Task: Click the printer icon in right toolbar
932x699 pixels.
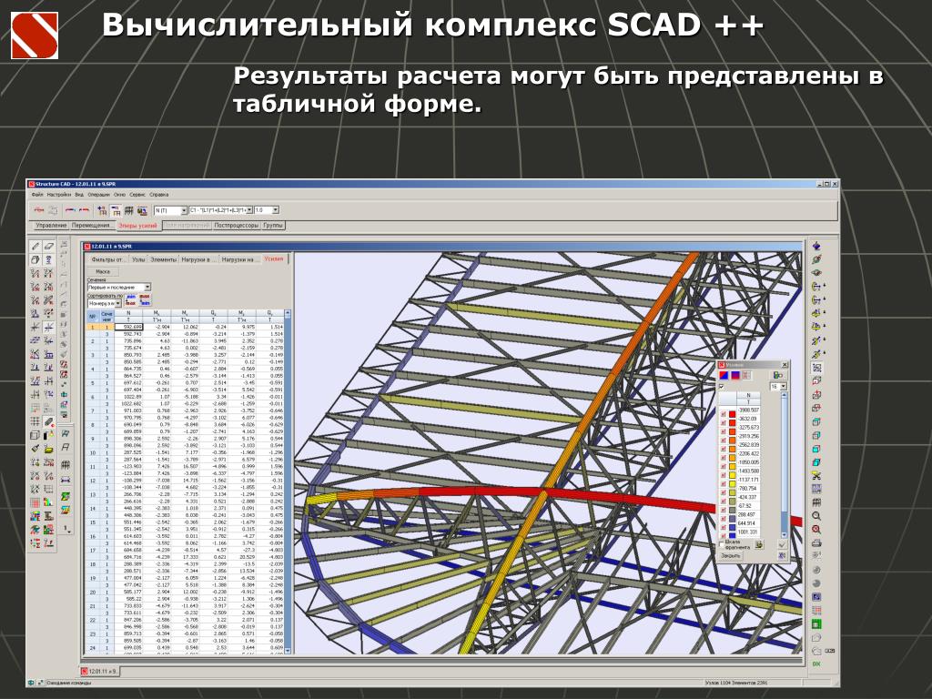Action: 816,543
